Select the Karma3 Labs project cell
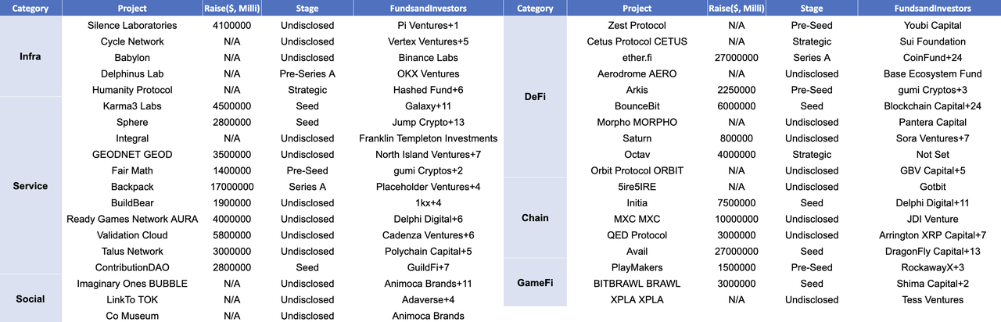 pyautogui.click(x=132, y=106)
